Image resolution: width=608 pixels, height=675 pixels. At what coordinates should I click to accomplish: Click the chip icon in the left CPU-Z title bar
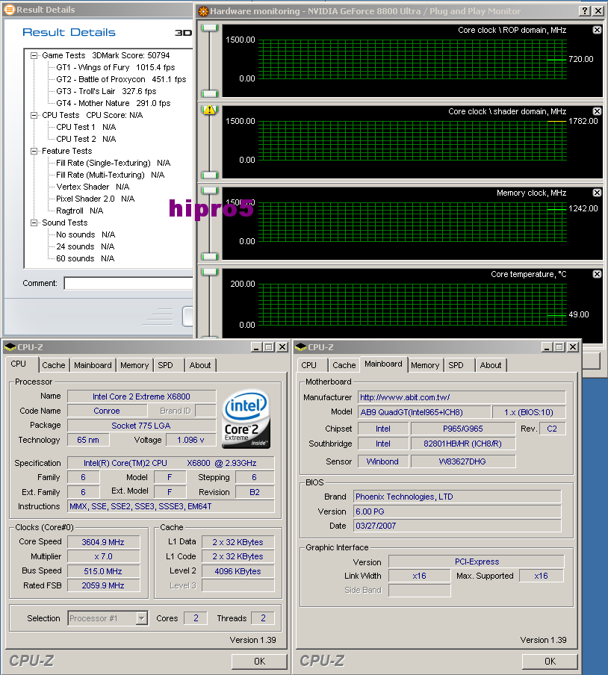(8, 346)
